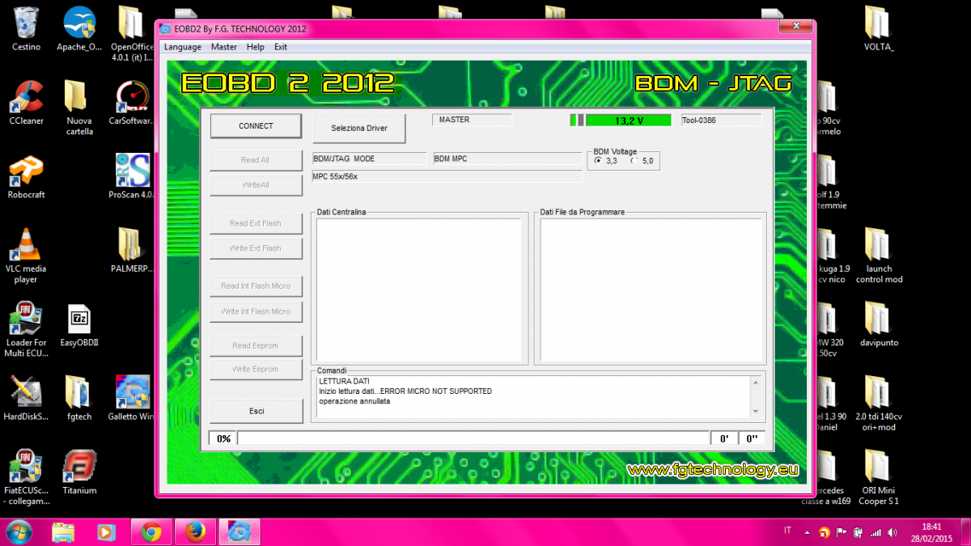Screen dimensions: 971x546
Task: Launch the CarSoftware shortcut
Action: 132,102
